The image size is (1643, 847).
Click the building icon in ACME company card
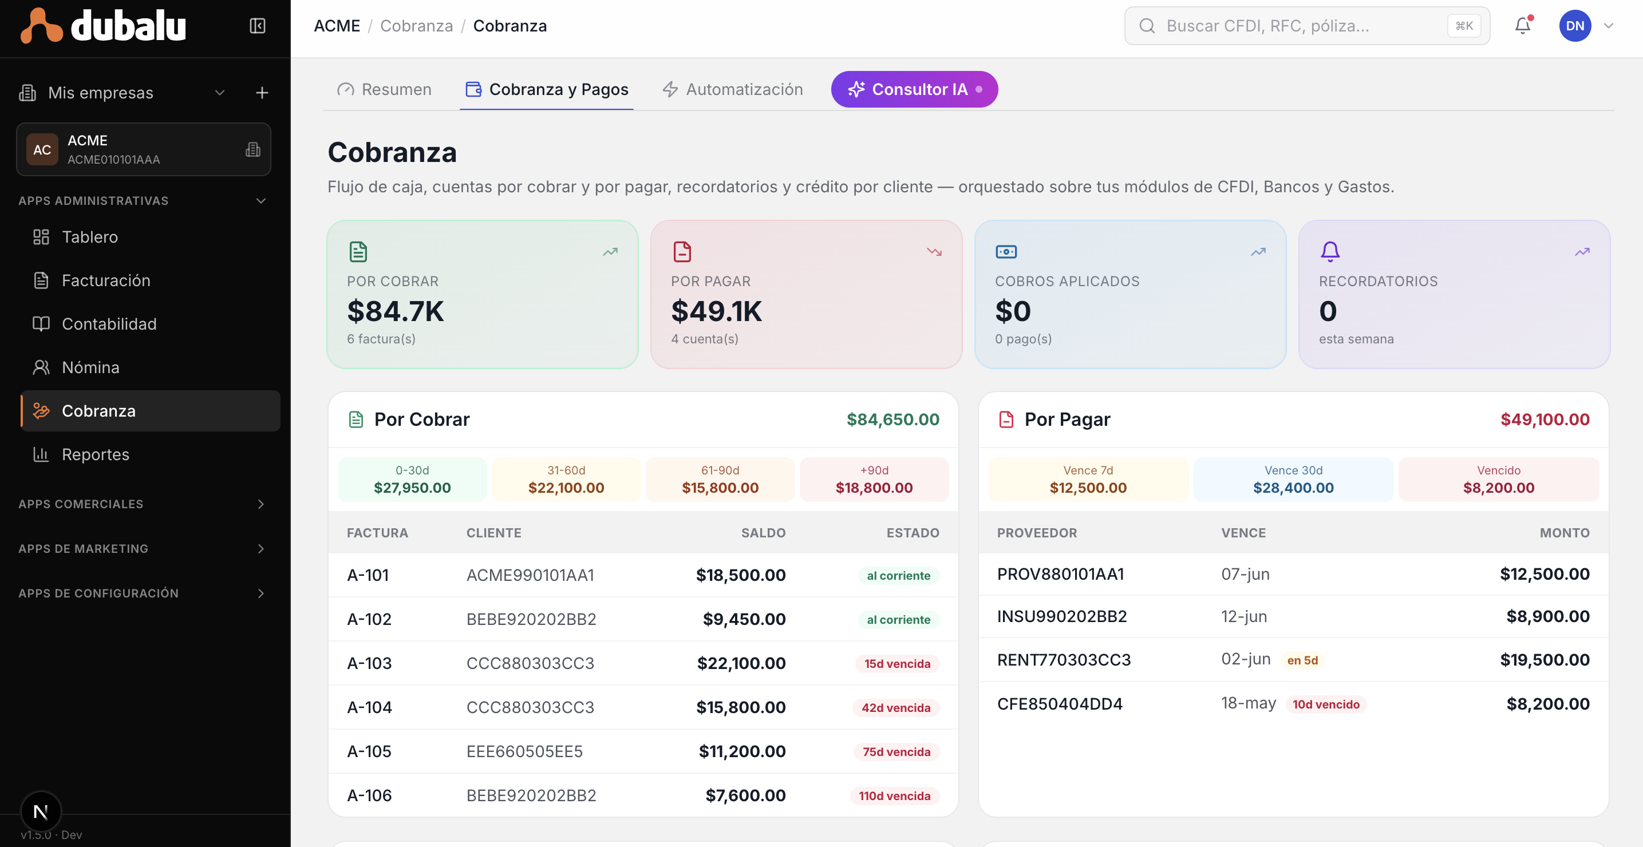tap(253, 149)
